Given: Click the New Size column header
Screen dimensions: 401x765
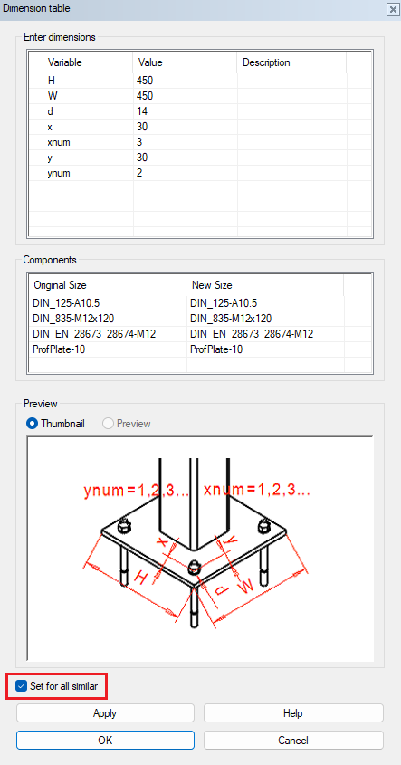Looking at the screenshot, I should click(x=265, y=285).
